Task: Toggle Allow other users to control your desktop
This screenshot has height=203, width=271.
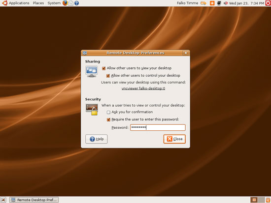Action: pyautogui.click(x=108, y=76)
